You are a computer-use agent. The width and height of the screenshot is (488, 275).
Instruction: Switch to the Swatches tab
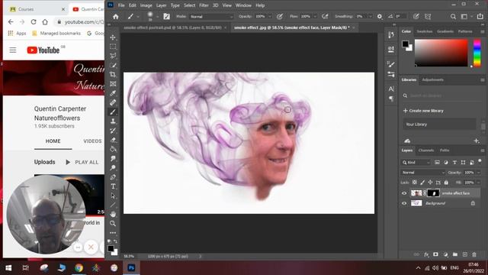pyautogui.click(x=425, y=31)
